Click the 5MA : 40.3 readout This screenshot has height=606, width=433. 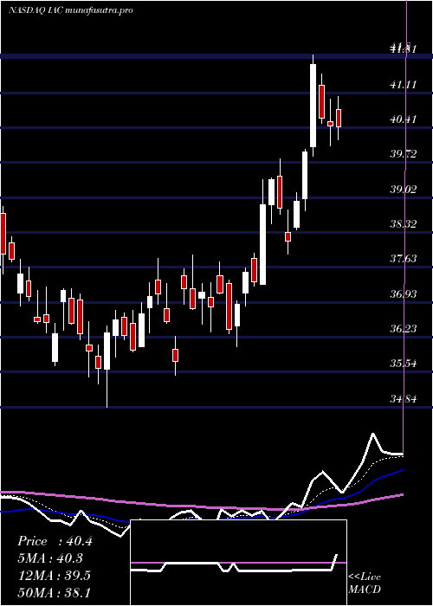click(50, 558)
